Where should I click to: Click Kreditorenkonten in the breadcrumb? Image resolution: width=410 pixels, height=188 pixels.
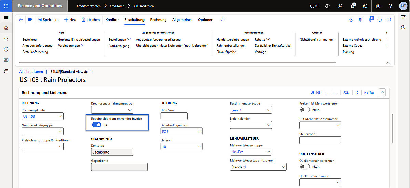pyautogui.click(x=88, y=6)
